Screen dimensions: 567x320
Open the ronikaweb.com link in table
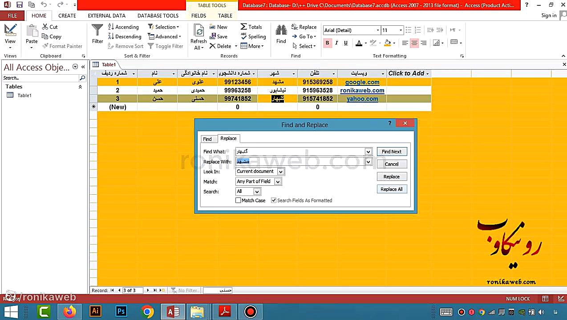point(362,90)
